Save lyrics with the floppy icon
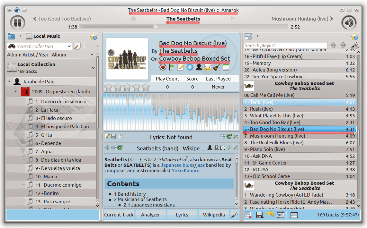The height and width of the screenshot is (228, 367). (x=113, y=136)
